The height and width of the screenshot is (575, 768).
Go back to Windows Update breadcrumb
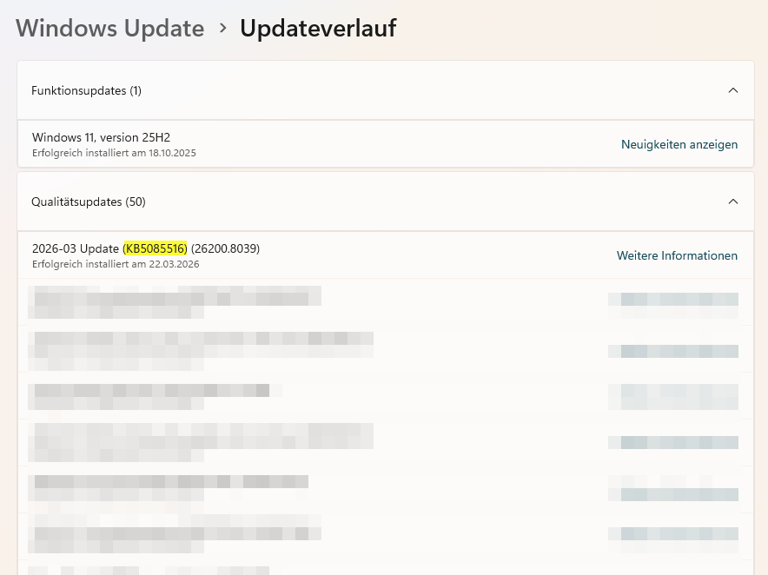click(x=109, y=28)
